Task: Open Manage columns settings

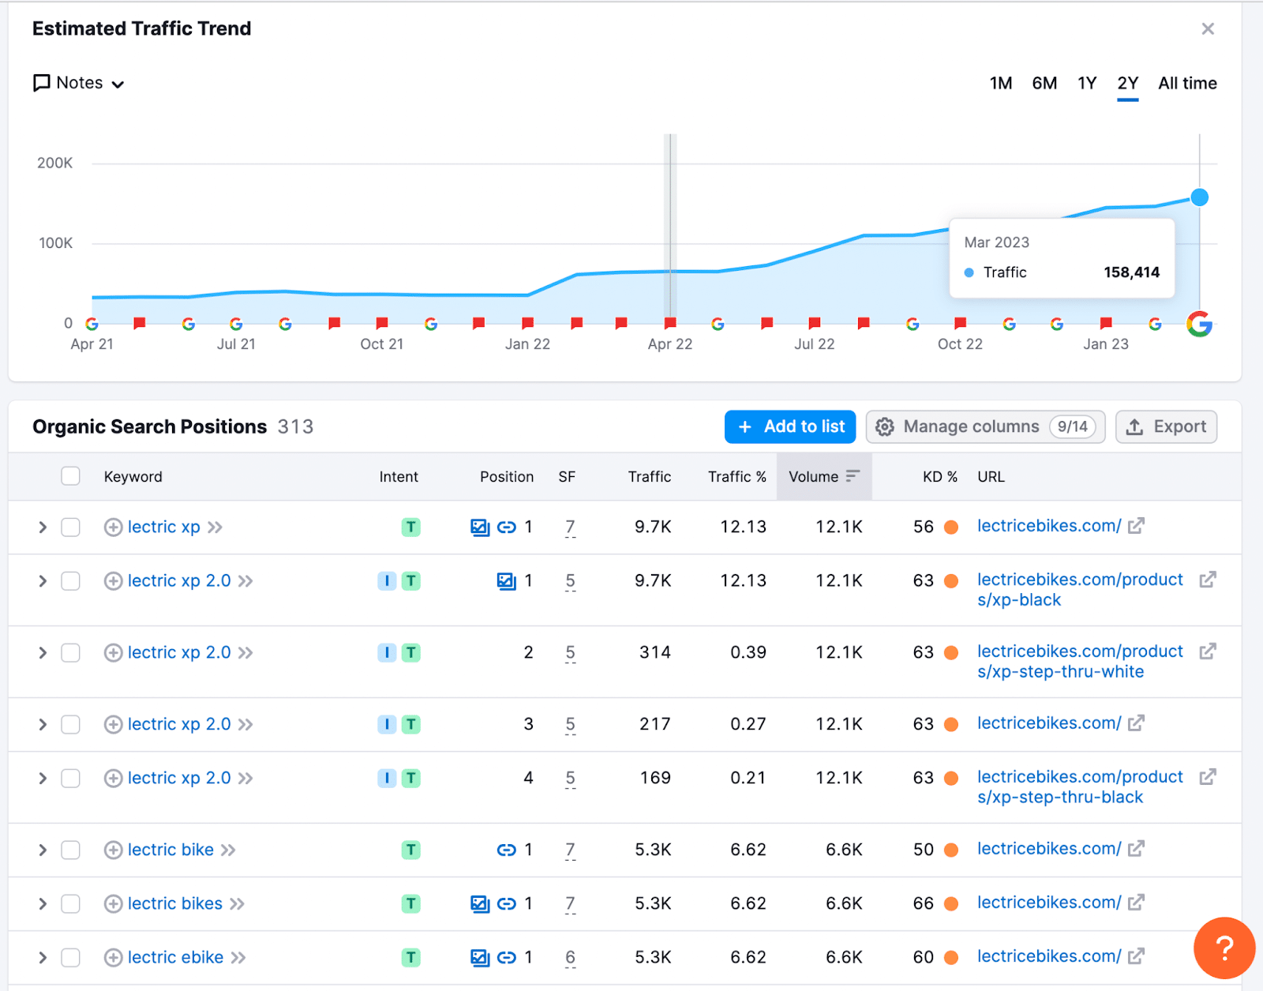Action: [x=985, y=426]
